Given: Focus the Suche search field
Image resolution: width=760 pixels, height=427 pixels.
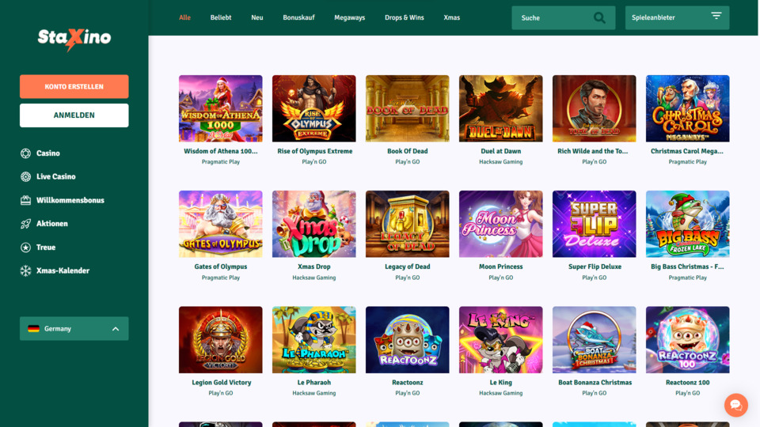Looking at the screenshot, I should [x=563, y=18].
